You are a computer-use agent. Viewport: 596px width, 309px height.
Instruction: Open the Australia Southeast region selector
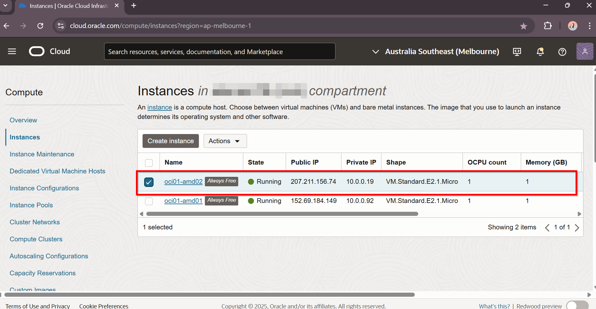tap(436, 52)
